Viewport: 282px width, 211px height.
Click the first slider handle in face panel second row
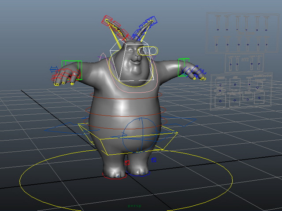217,44
